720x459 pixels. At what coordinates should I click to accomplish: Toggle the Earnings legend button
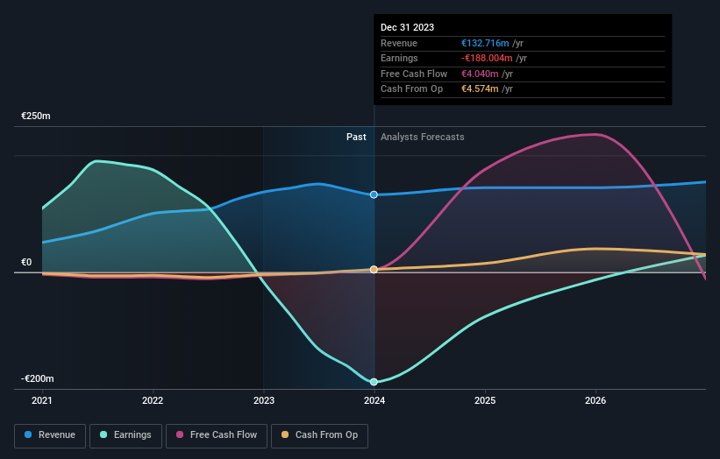(125, 435)
